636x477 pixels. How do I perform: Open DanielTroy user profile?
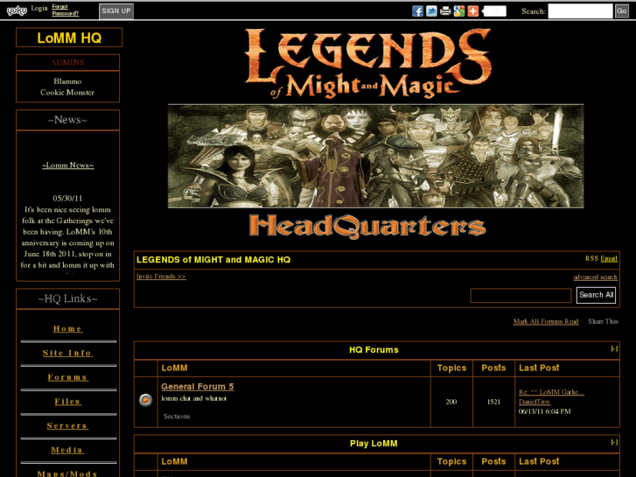click(x=535, y=402)
